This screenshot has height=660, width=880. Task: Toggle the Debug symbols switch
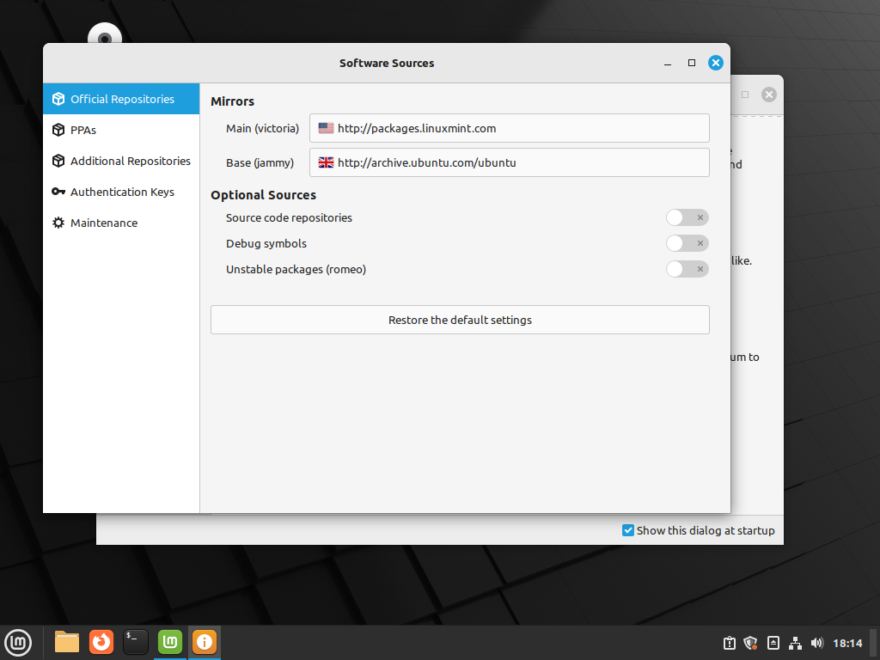click(x=687, y=243)
